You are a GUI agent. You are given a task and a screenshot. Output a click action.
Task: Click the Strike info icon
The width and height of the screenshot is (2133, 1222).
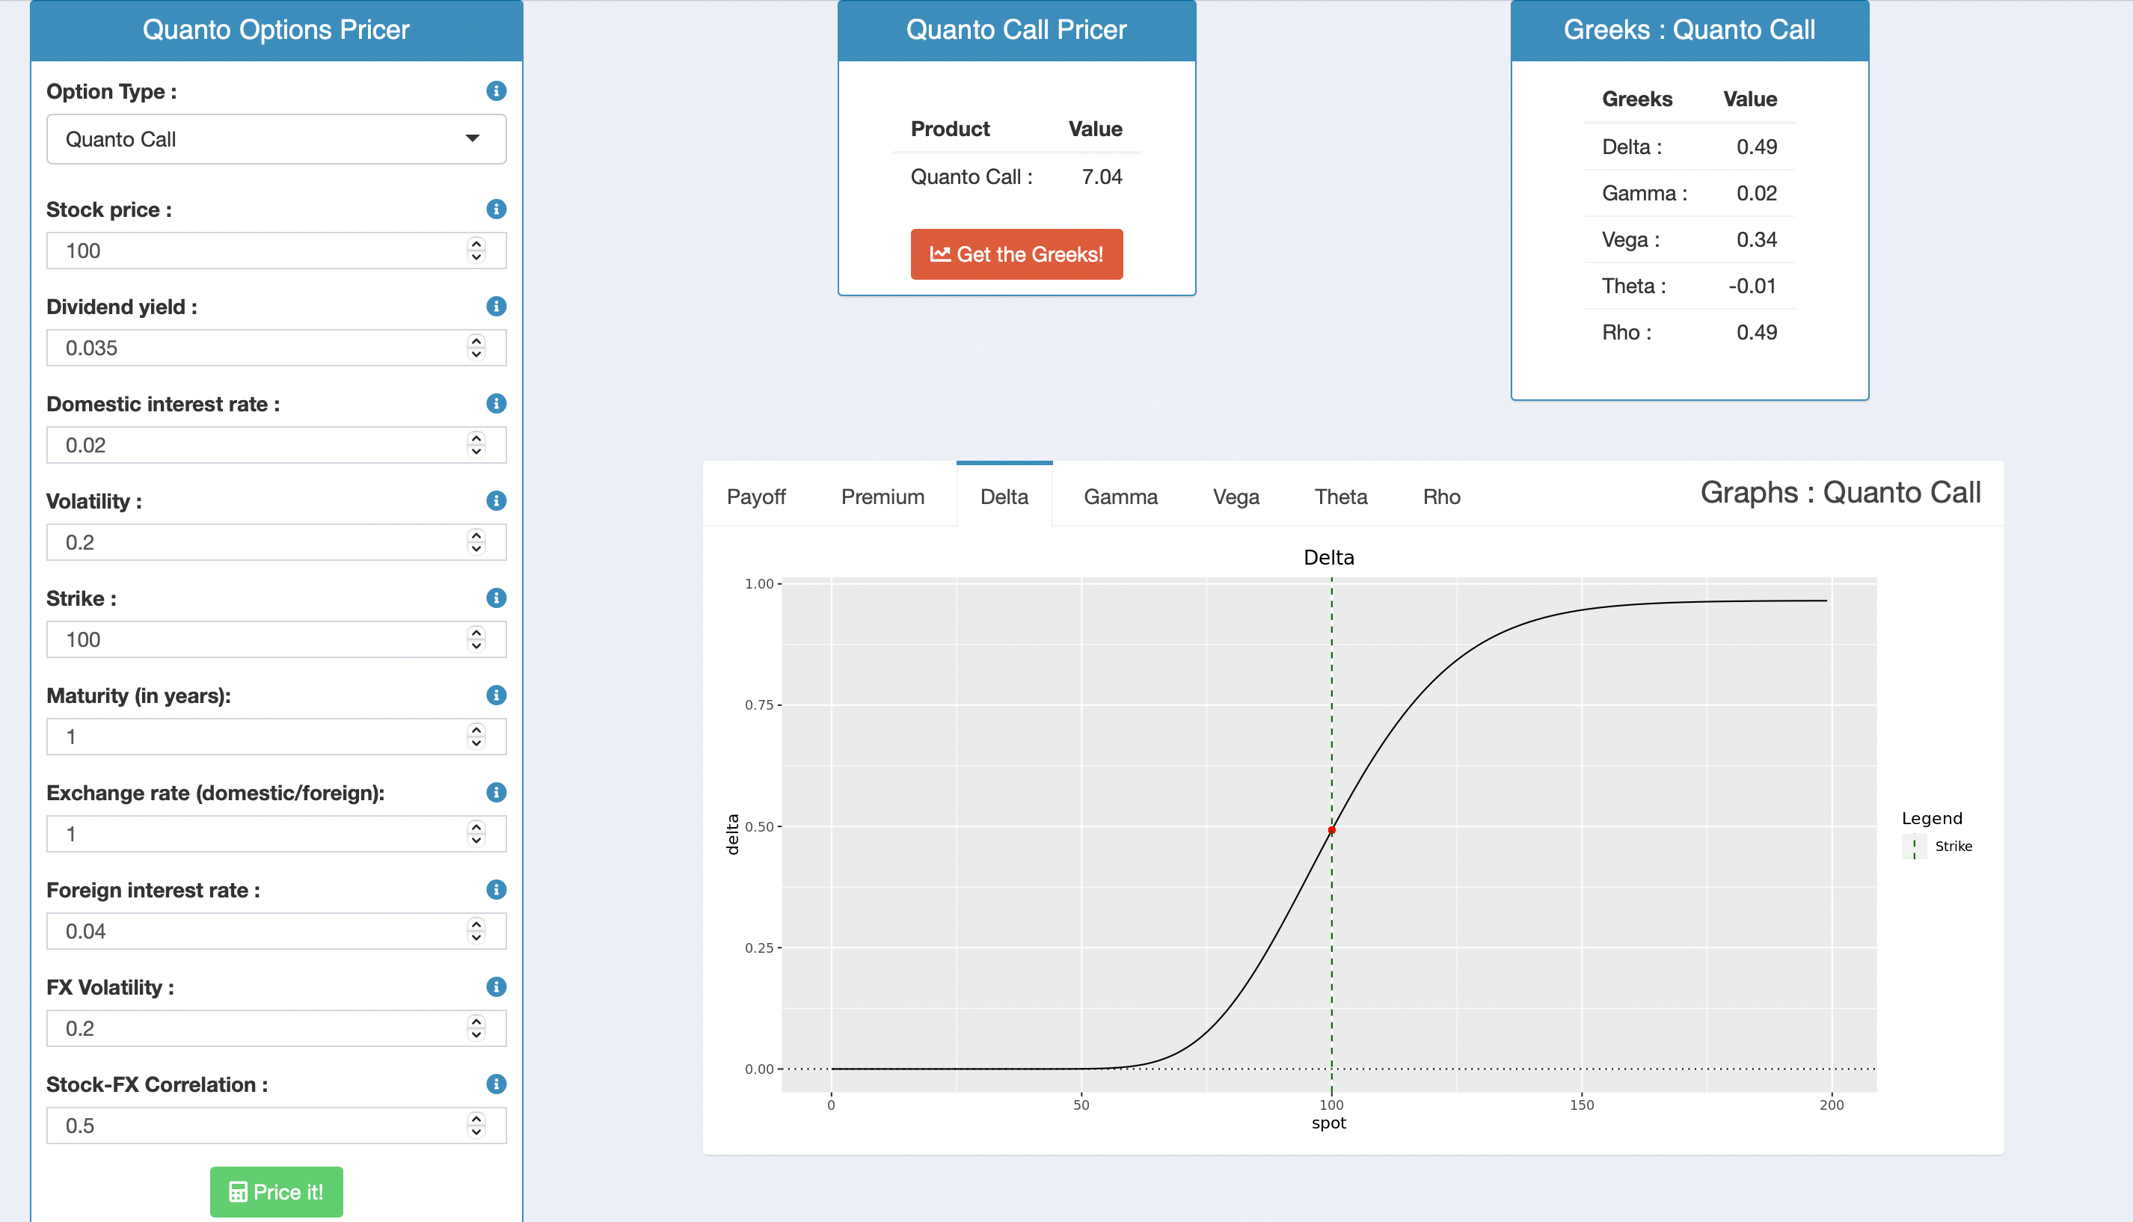click(x=496, y=598)
